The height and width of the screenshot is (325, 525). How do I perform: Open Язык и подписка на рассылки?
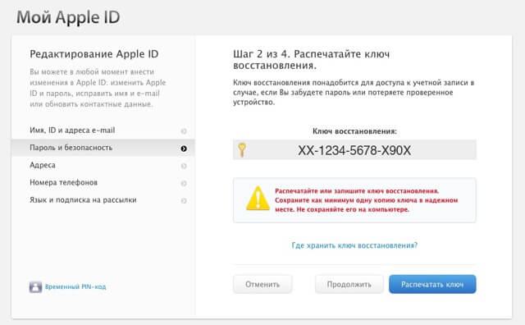(103, 200)
